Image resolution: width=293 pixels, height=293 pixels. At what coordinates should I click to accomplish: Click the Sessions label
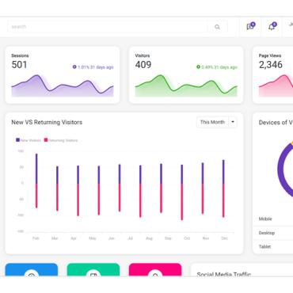[20, 55]
